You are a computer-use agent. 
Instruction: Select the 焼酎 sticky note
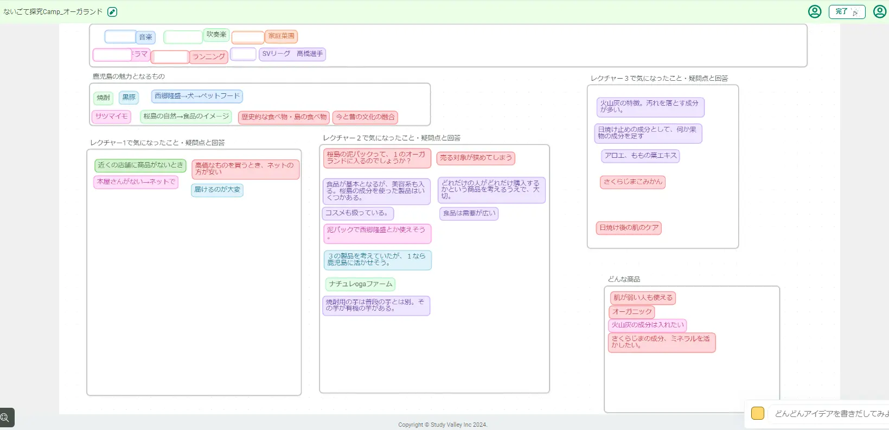(104, 98)
